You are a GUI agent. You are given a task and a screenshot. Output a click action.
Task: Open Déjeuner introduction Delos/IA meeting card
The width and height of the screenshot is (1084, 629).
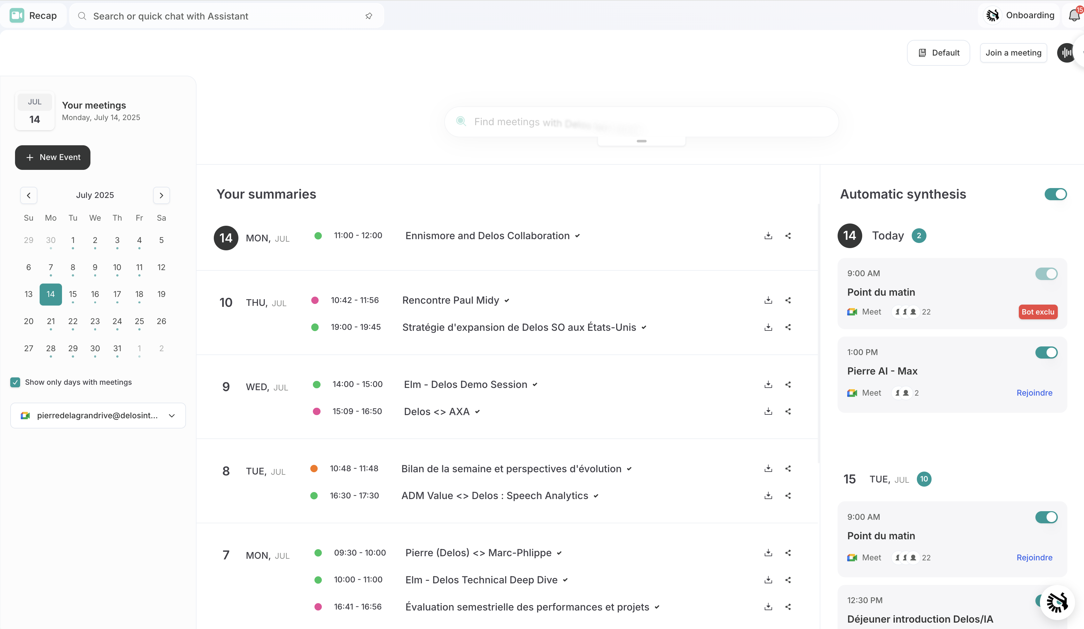click(952, 608)
